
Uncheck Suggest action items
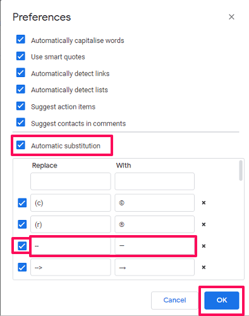click(x=21, y=106)
